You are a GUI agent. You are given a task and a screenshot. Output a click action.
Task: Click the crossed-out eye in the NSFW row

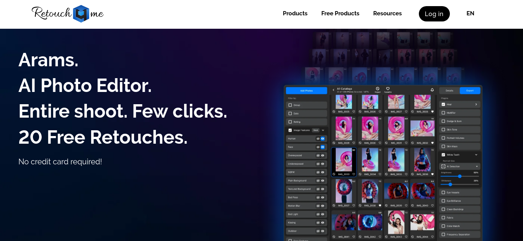(318, 172)
